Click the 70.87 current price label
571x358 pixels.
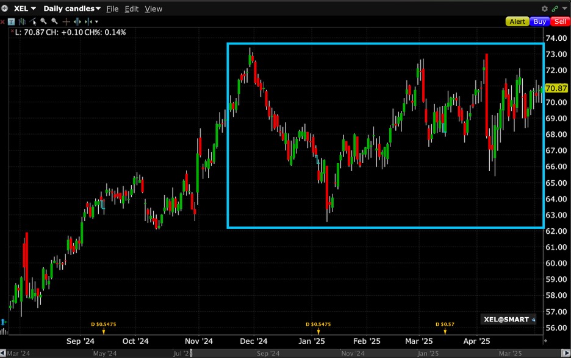[x=556, y=88]
